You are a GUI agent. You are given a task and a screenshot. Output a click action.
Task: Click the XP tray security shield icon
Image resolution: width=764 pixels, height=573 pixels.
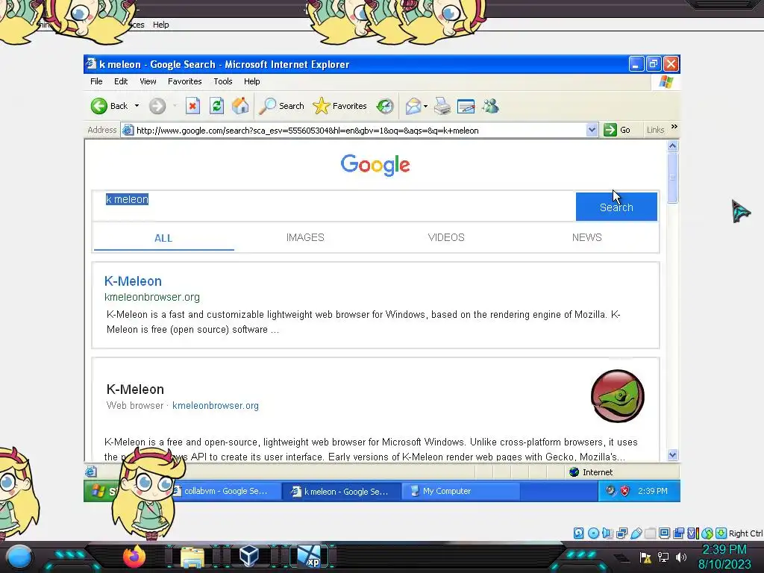(624, 491)
